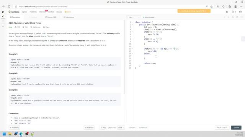This screenshot has height=137, width=245.
Task: Click the reset code icon
Action: coord(233,17)
